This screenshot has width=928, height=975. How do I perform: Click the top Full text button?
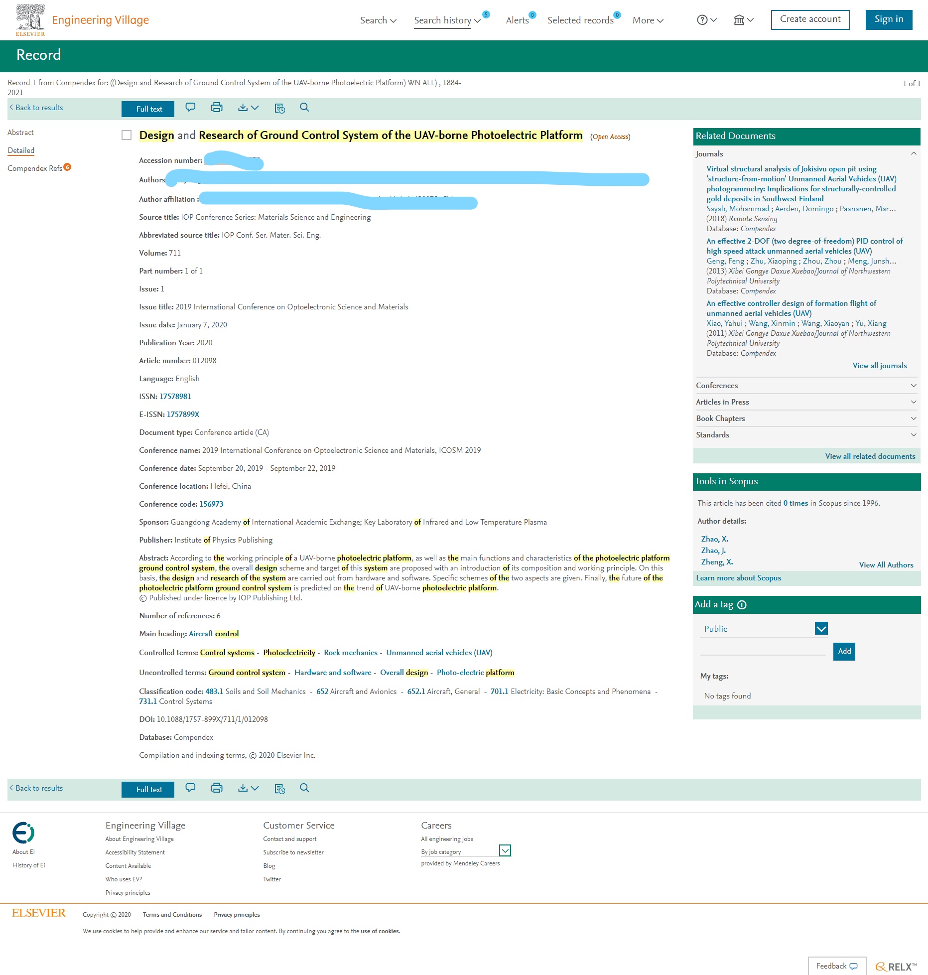148,109
